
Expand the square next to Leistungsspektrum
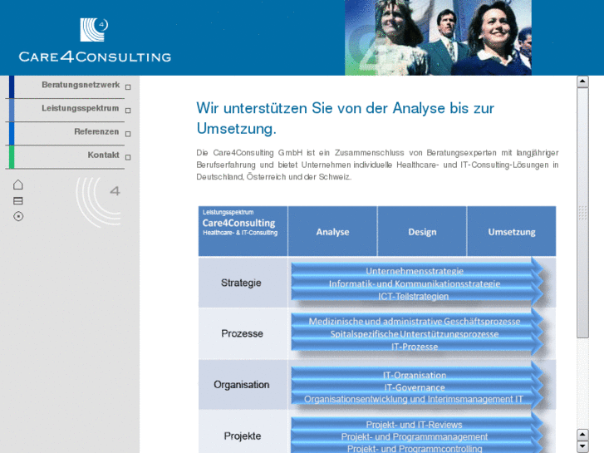tap(128, 111)
